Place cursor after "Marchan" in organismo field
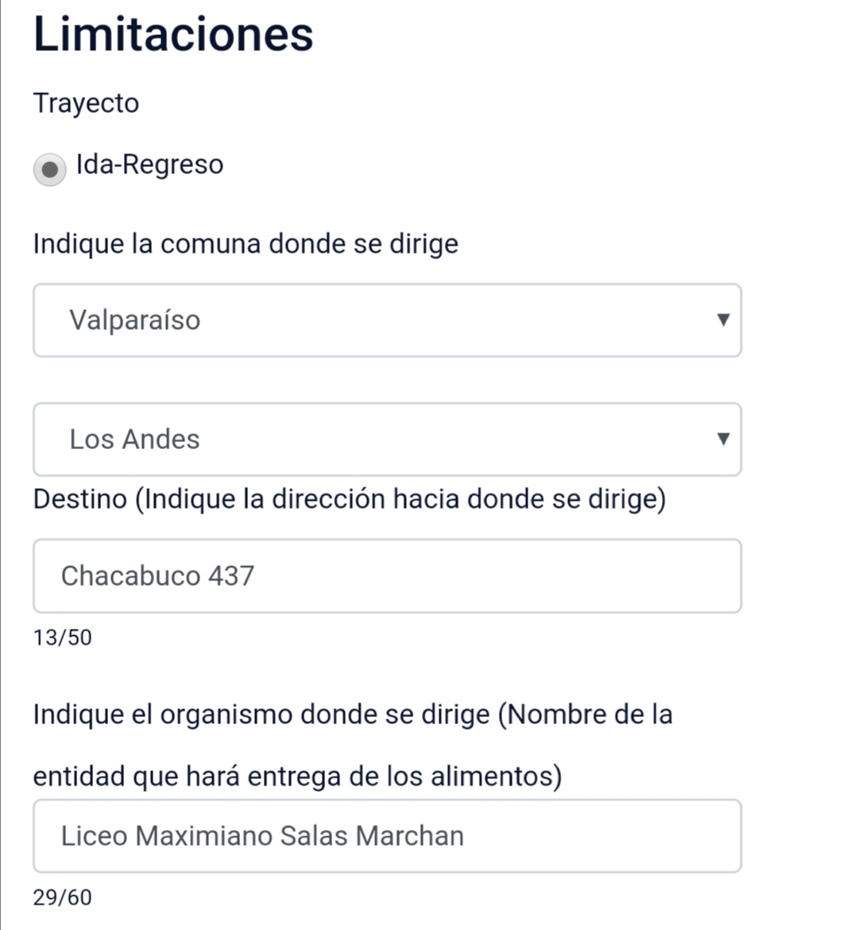This screenshot has height=930, width=858. [x=466, y=836]
